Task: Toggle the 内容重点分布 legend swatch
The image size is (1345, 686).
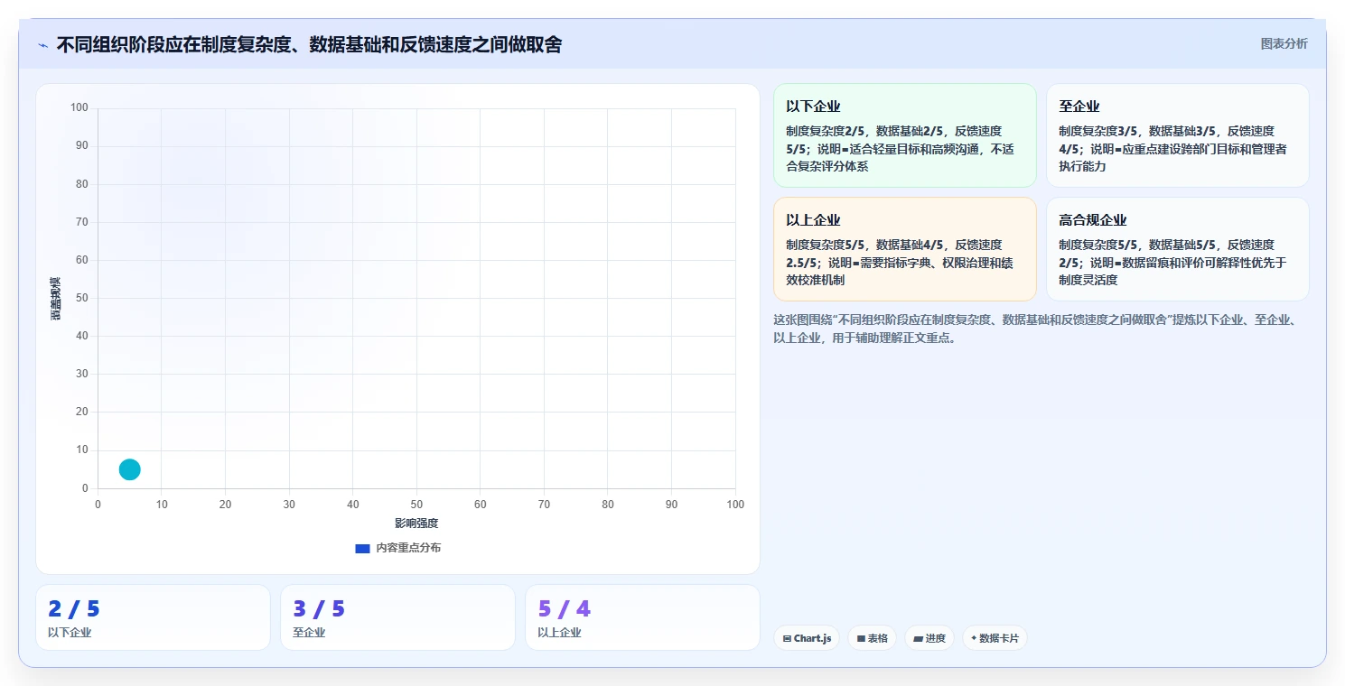Action: (x=362, y=548)
